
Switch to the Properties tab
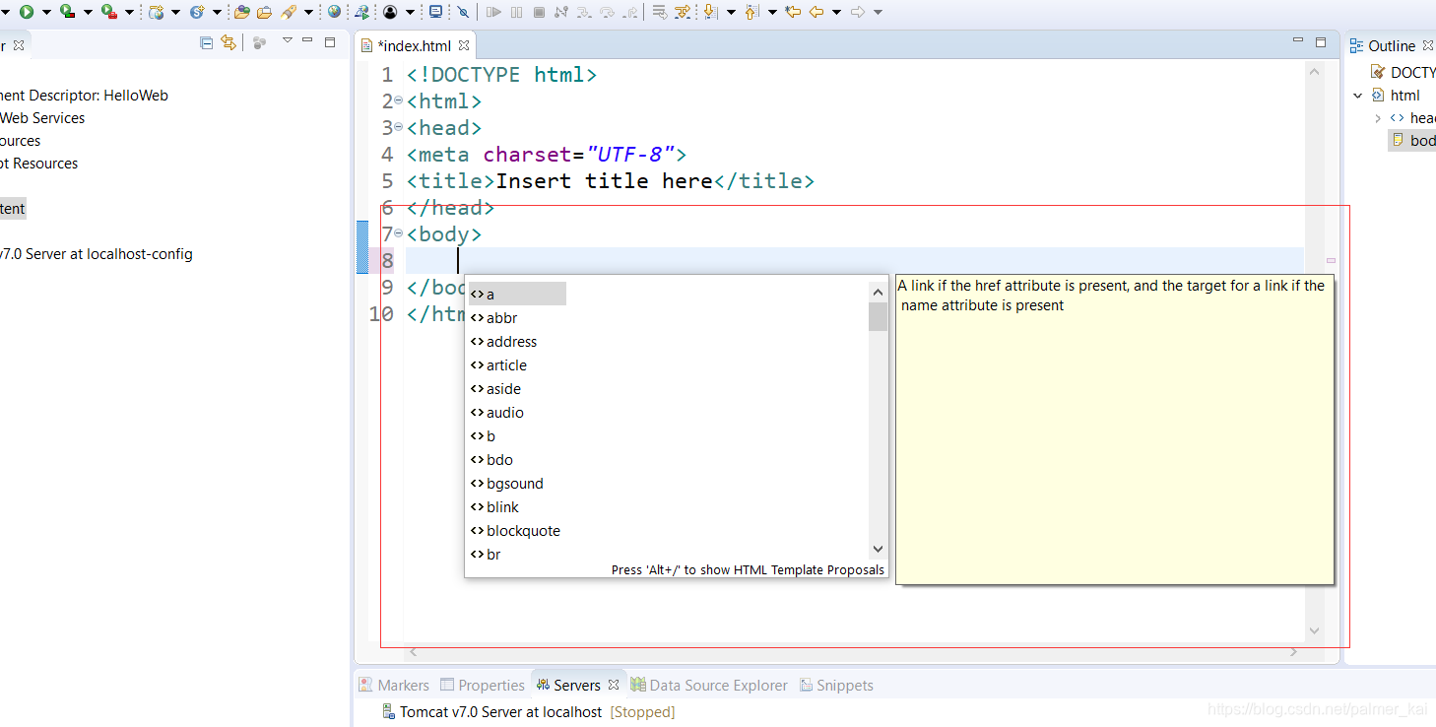[x=483, y=685]
